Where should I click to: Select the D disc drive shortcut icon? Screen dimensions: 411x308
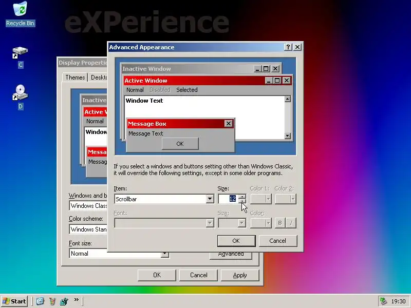click(x=20, y=97)
